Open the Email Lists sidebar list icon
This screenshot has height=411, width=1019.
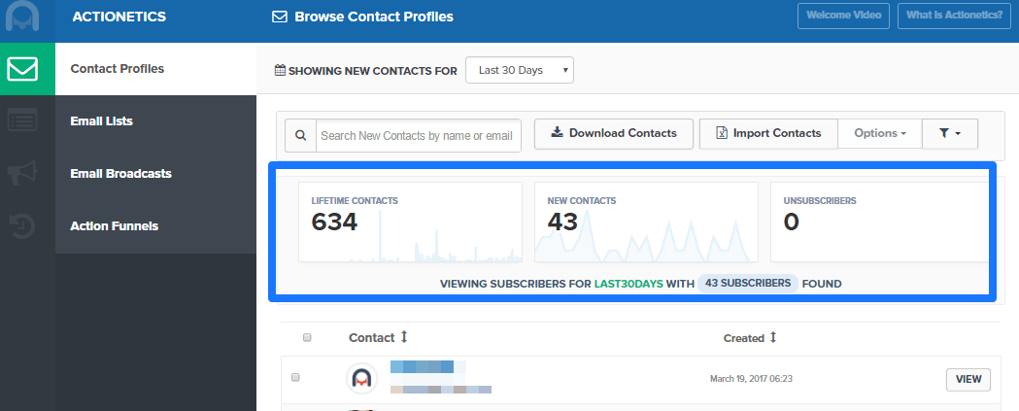22,120
